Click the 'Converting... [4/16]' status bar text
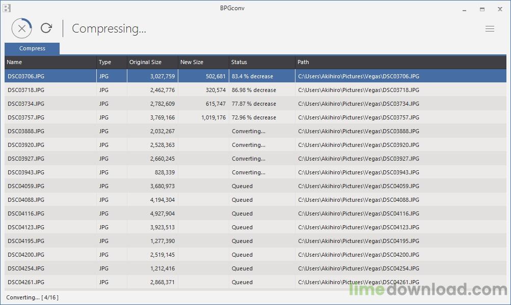Viewport: 511px width, 305px height. pos(32,297)
